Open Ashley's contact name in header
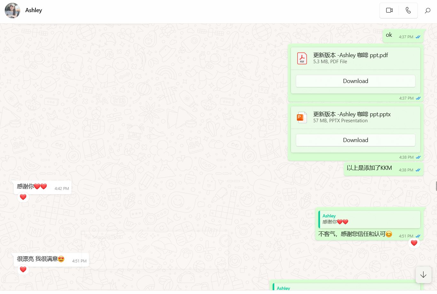Image resolution: width=437 pixels, height=294 pixels. pos(34,10)
